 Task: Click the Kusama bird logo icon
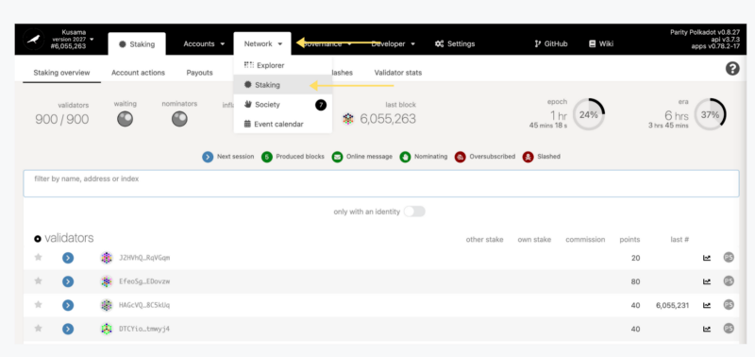(33, 40)
